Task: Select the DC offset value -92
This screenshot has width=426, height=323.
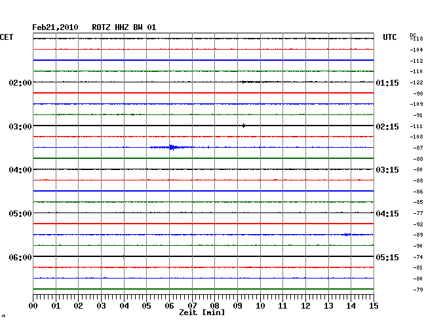Action: pyautogui.click(x=418, y=224)
